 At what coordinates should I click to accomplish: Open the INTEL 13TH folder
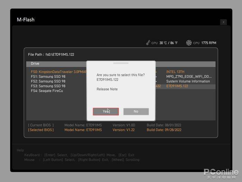[x=175, y=72]
